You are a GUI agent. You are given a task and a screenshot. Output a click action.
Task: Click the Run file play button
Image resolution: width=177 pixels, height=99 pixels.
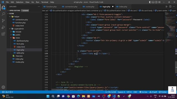(166, 7)
